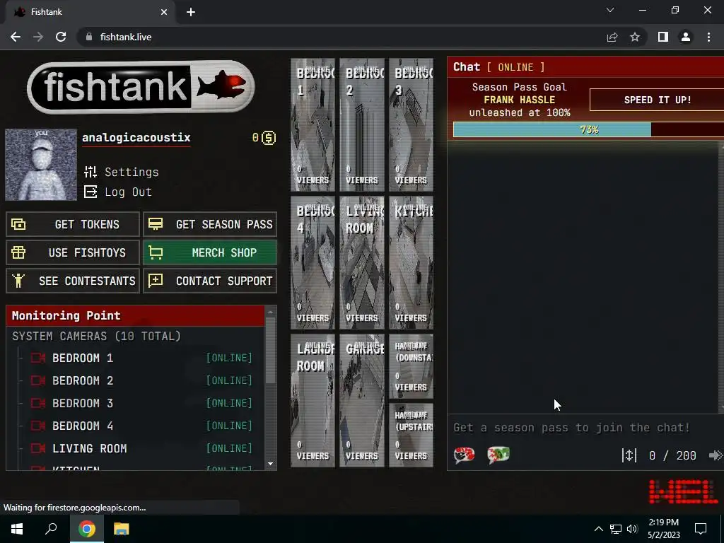This screenshot has width=724, height=543.
Task: Select BEDROOM 4 in camera list
Action: tap(83, 426)
